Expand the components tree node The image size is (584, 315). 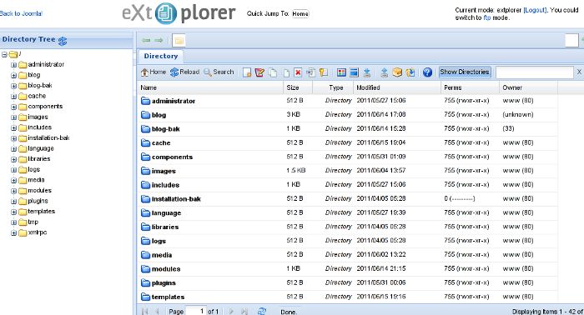click(14, 107)
